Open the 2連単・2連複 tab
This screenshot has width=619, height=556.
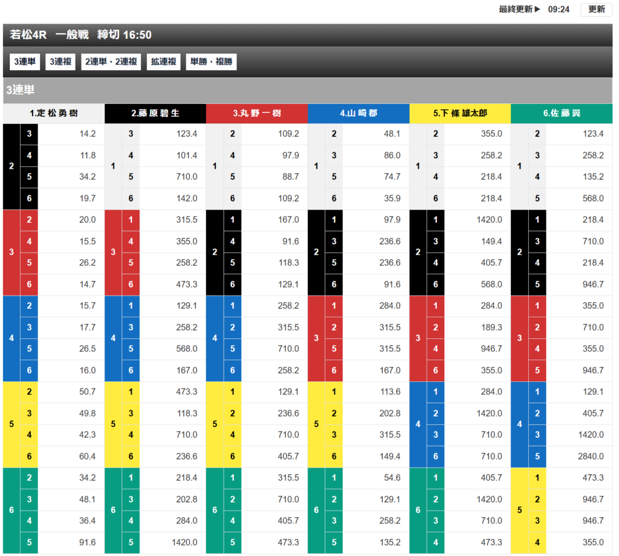click(x=111, y=62)
